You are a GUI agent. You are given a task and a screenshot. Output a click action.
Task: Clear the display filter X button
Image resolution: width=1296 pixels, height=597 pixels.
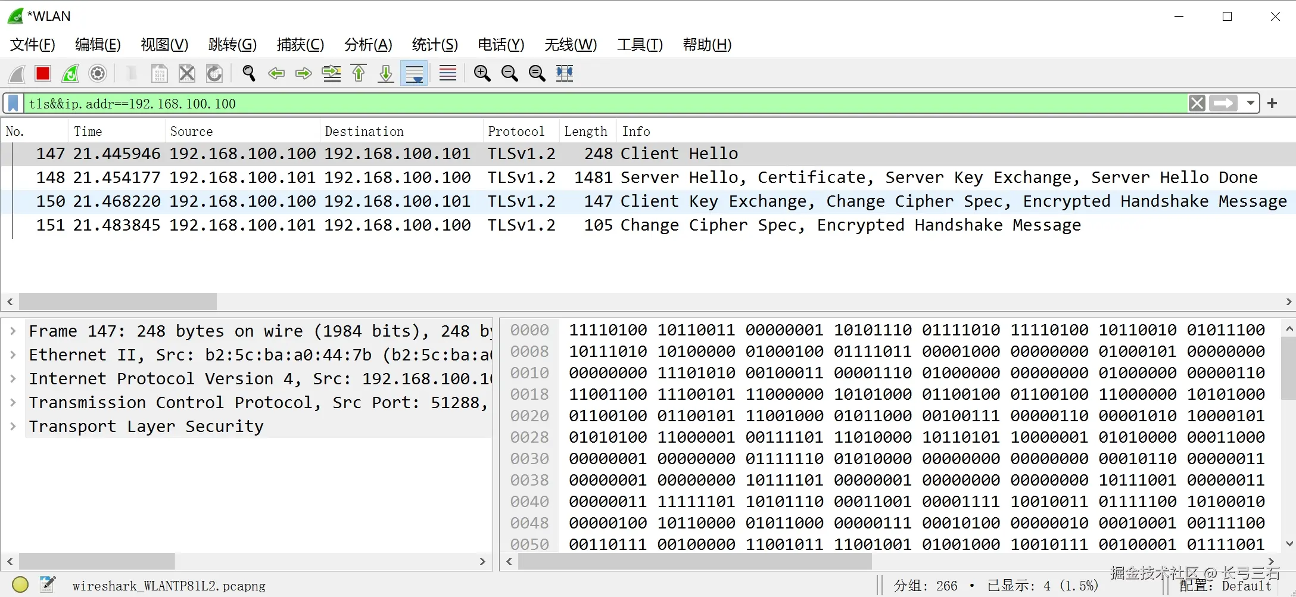(1197, 103)
